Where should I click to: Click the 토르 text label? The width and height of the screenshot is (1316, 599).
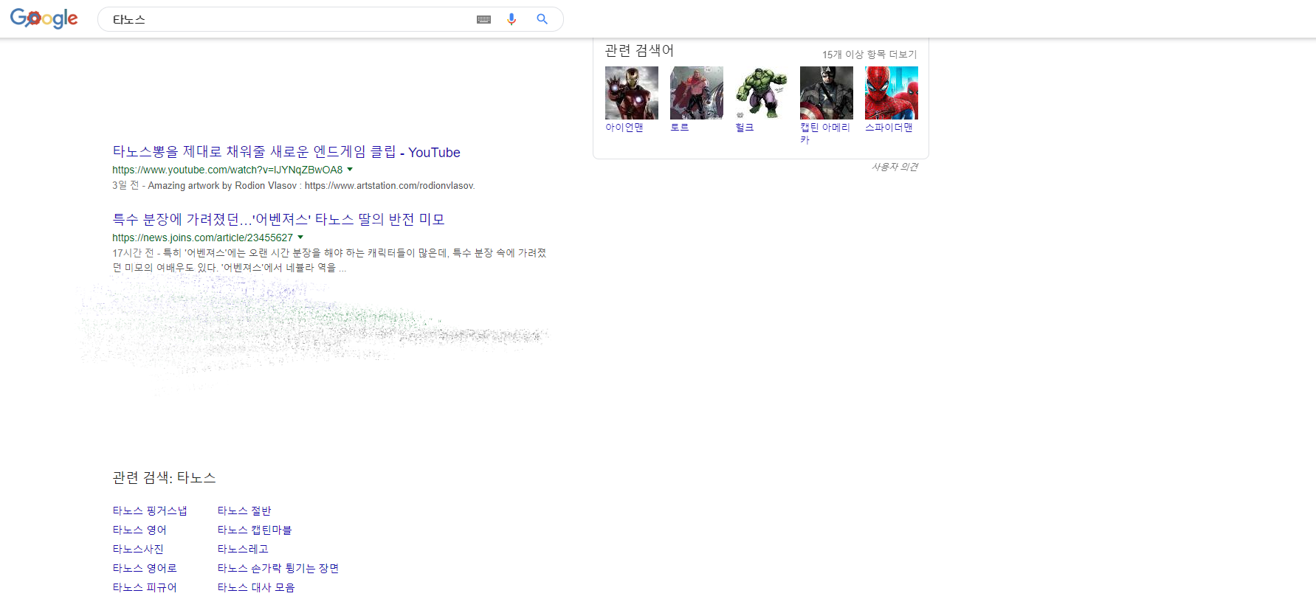[680, 128]
